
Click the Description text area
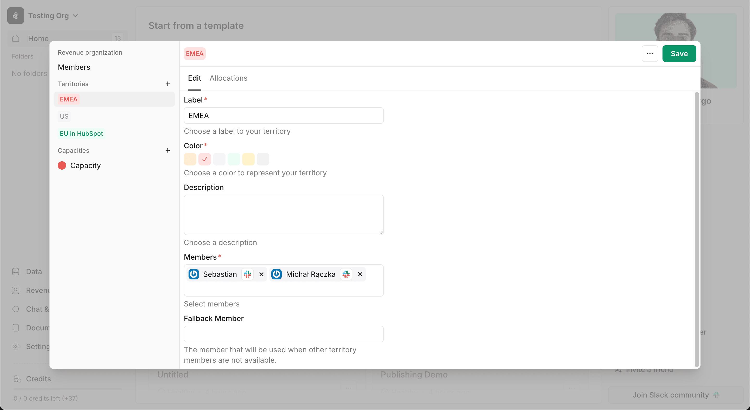pyautogui.click(x=284, y=215)
